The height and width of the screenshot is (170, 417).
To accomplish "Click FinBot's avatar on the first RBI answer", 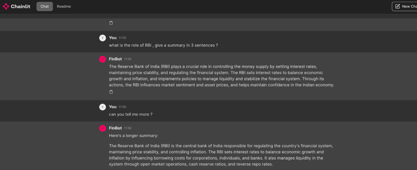I will 102,59.
